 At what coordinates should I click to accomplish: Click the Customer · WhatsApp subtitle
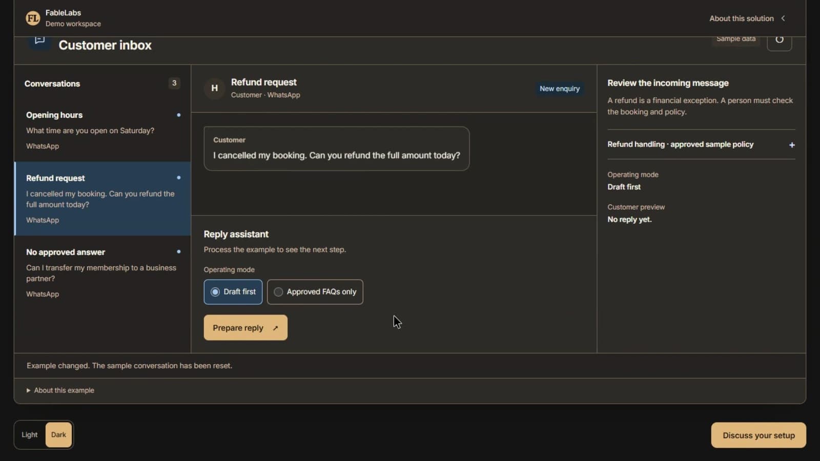(x=265, y=95)
